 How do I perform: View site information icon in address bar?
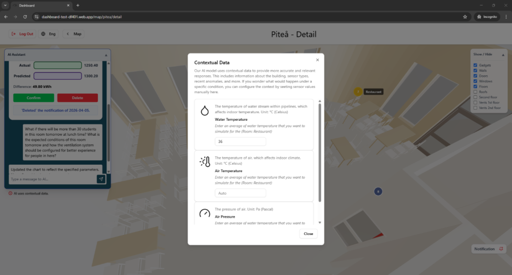pyautogui.click(x=36, y=16)
